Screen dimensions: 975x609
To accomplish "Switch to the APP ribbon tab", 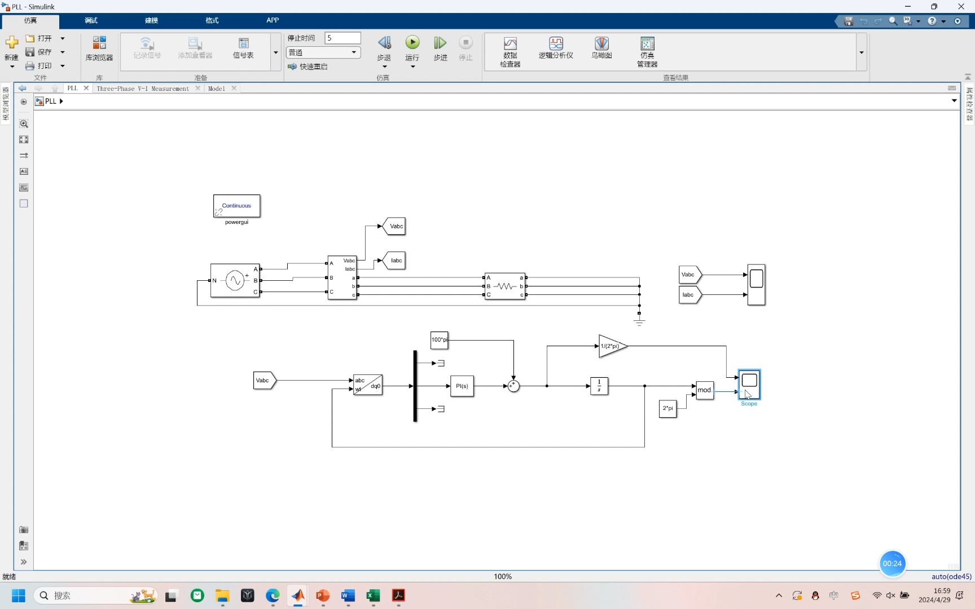I will point(273,20).
